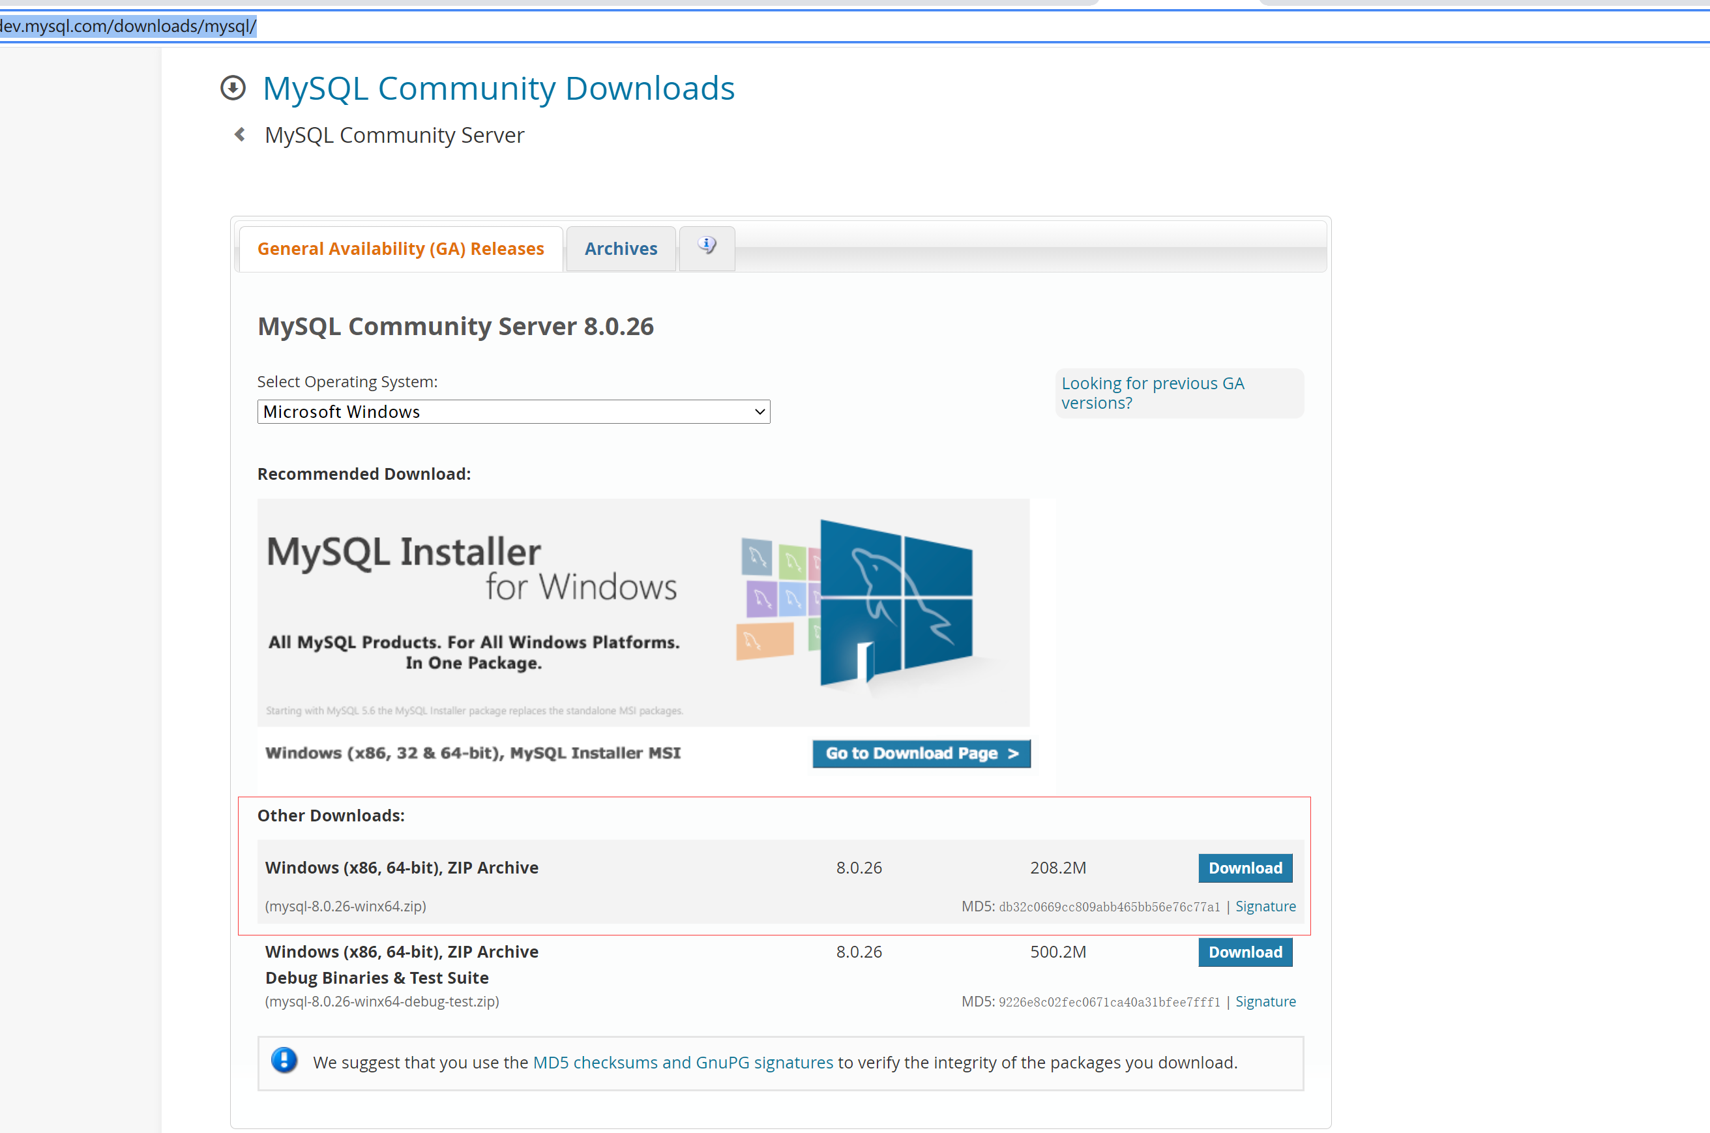Viewport: 1710px width, 1133px height.
Task: Click the download circle icon beside page title
Action: tap(233, 88)
